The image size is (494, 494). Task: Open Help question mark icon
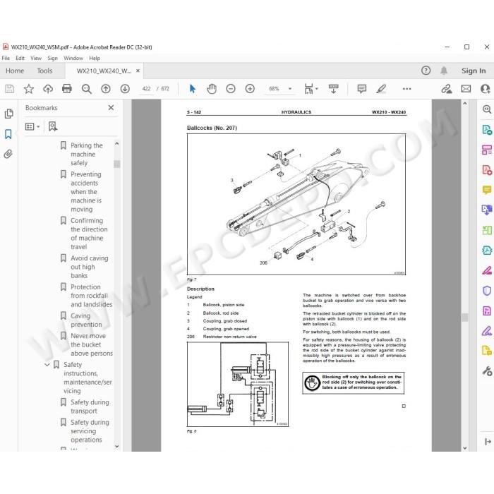click(x=426, y=71)
